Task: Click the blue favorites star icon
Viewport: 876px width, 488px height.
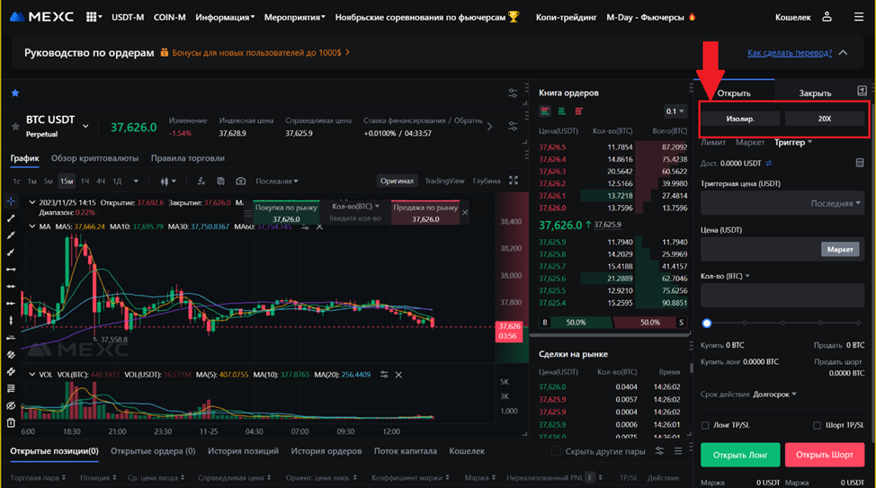Action: 14,93
